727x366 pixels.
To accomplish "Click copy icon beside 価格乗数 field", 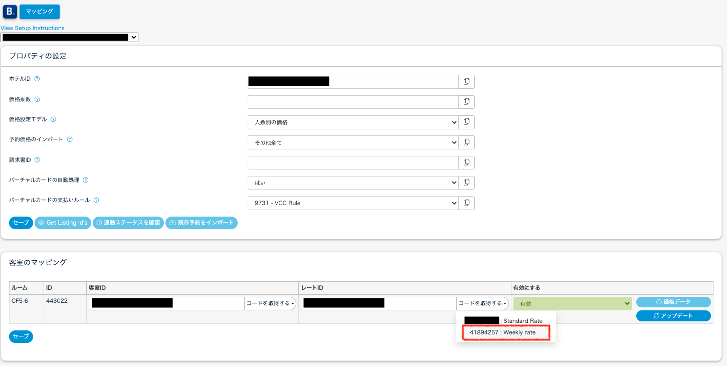I will [466, 102].
